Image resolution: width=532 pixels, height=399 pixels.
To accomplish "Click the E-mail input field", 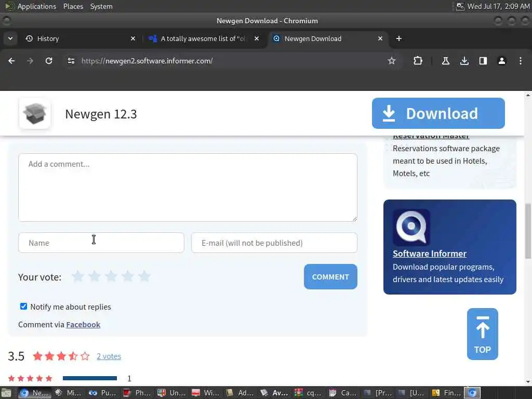I will [274, 243].
